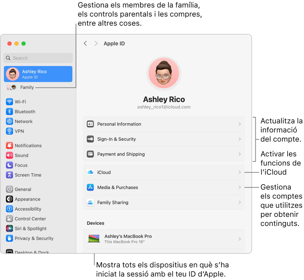This screenshot has width=304, height=280.
Task: Select Ashley Rico Apple ID sidebar item
Action: pos(38,74)
